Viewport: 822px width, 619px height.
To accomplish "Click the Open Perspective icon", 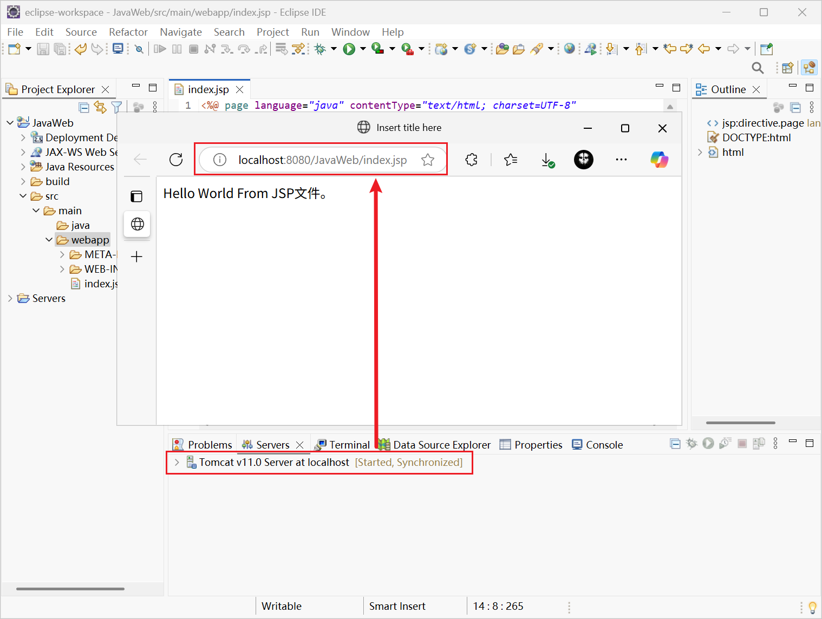I will click(787, 68).
